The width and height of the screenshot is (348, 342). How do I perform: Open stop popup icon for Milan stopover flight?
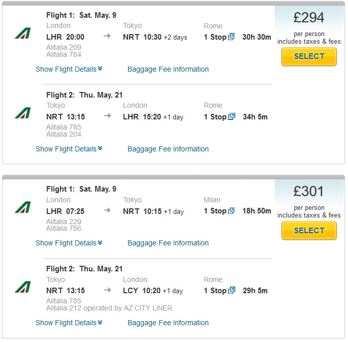[x=231, y=210]
